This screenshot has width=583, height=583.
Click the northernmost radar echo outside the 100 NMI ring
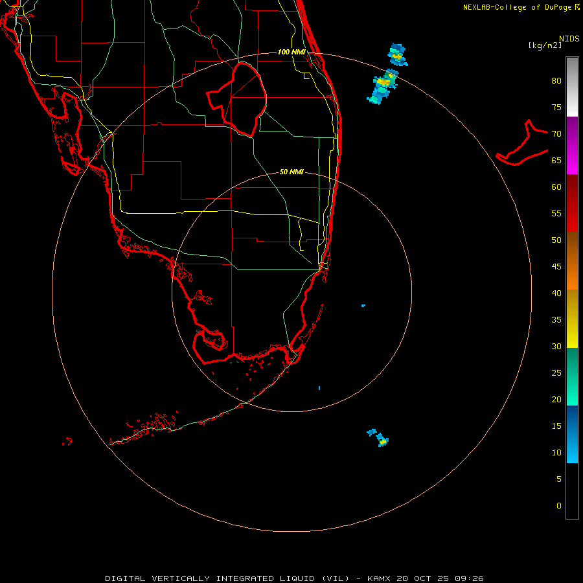click(398, 55)
